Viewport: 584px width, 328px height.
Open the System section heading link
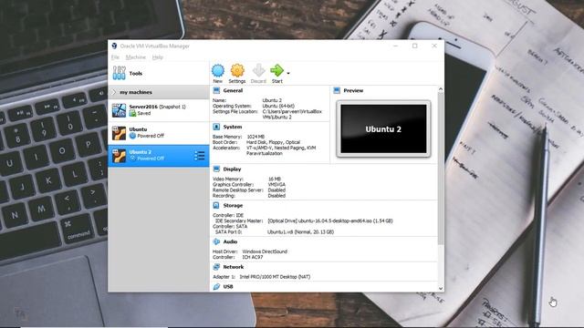(233, 127)
